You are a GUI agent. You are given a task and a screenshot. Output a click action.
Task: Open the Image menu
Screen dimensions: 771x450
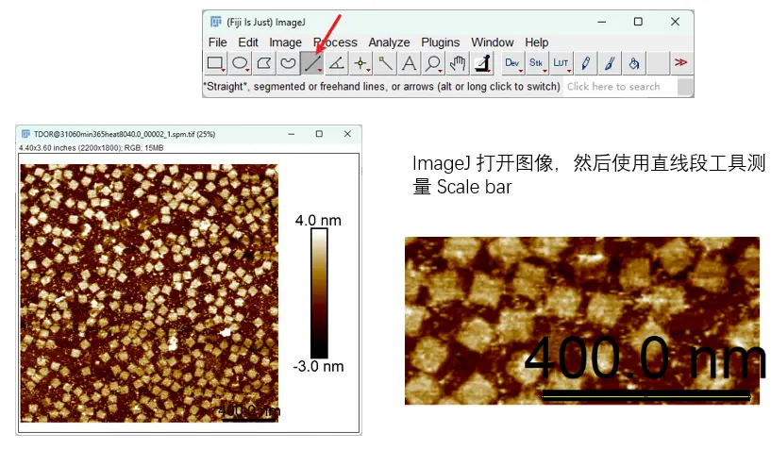coord(285,42)
